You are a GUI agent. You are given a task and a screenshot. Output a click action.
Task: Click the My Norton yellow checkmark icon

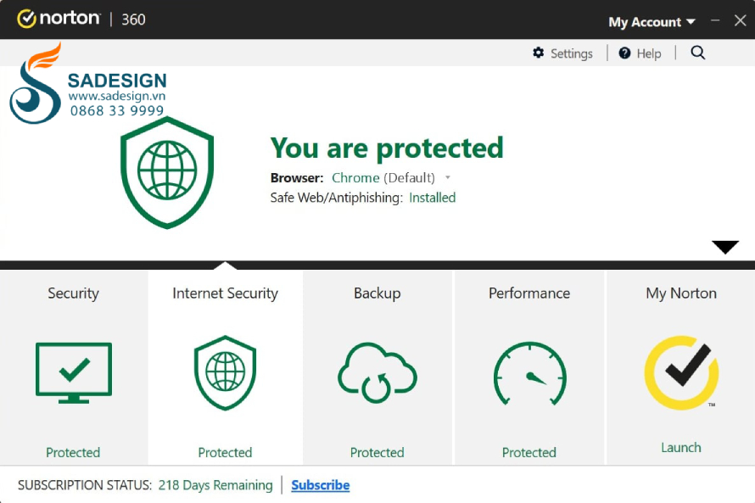pos(681,372)
